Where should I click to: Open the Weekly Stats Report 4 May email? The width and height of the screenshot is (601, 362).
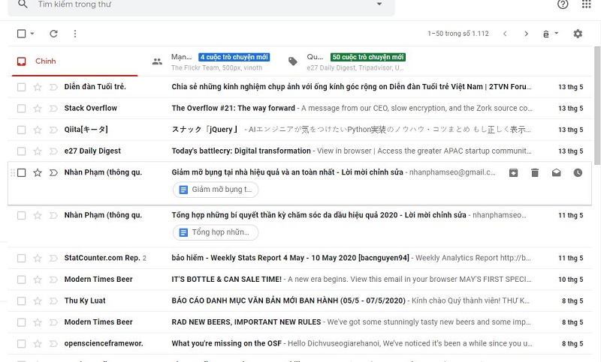(x=300, y=259)
